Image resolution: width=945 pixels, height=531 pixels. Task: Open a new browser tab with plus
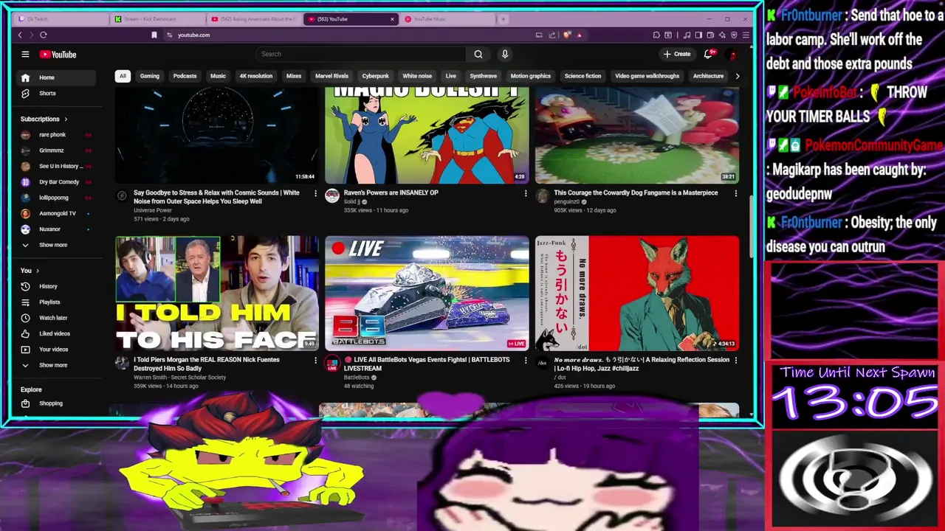coord(504,19)
